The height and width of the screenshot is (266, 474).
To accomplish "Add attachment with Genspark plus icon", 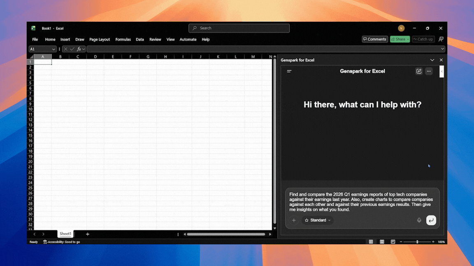I will coord(293,220).
